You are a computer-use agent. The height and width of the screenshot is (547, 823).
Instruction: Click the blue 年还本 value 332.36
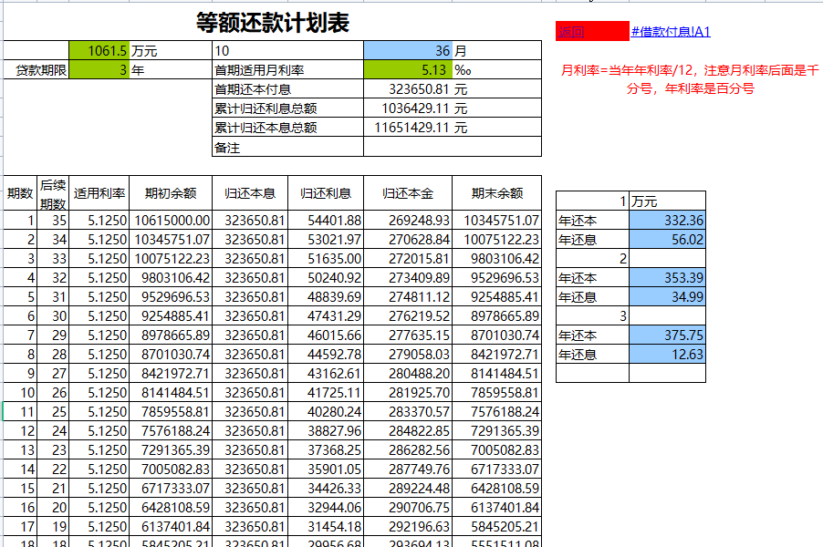tap(667, 218)
